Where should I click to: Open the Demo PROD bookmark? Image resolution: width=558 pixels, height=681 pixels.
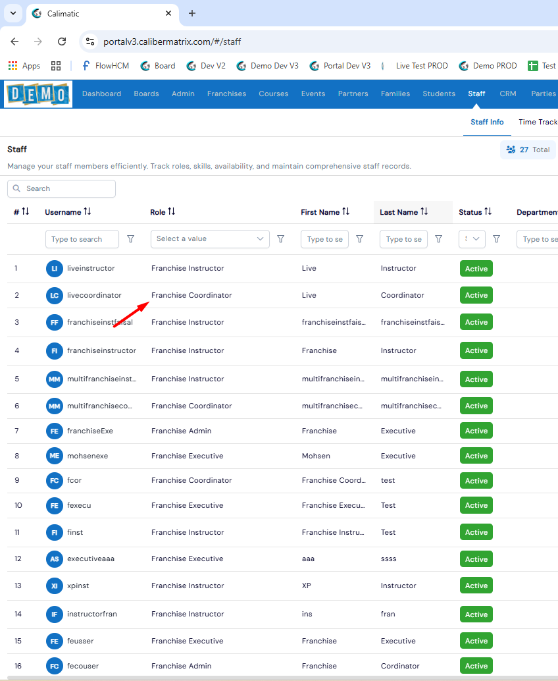tap(488, 66)
